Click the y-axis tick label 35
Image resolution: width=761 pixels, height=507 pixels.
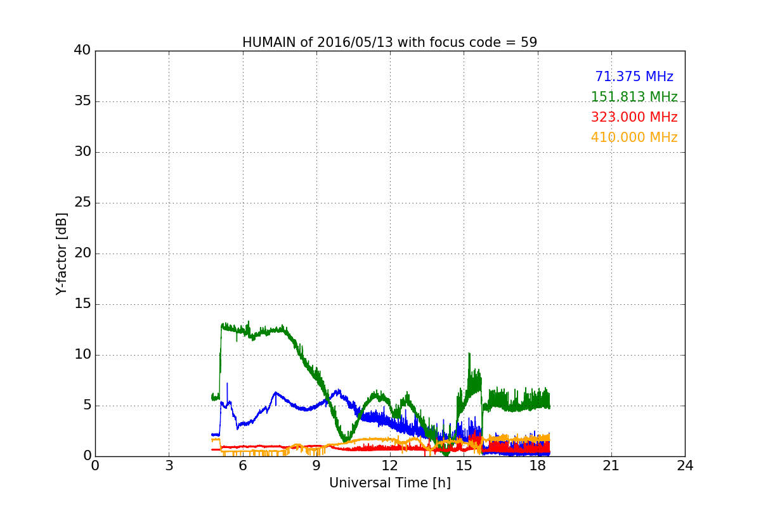pos(82,101)
